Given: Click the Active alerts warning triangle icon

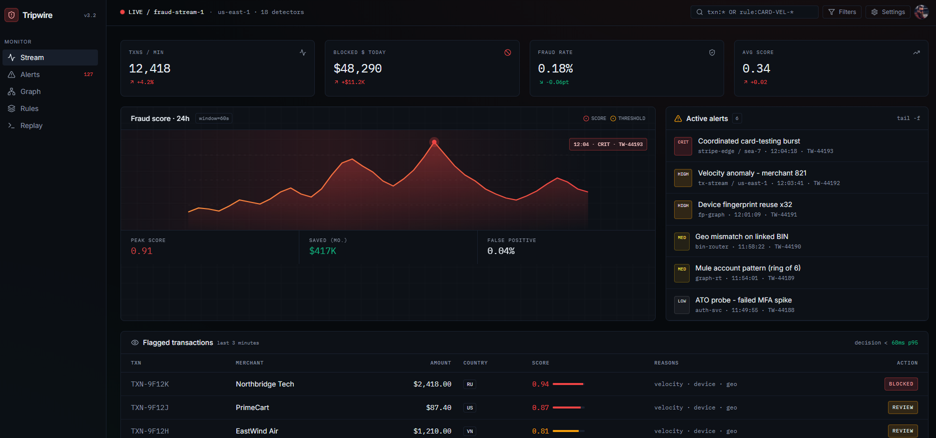Looking at the screenshot, I should point(678,118).
